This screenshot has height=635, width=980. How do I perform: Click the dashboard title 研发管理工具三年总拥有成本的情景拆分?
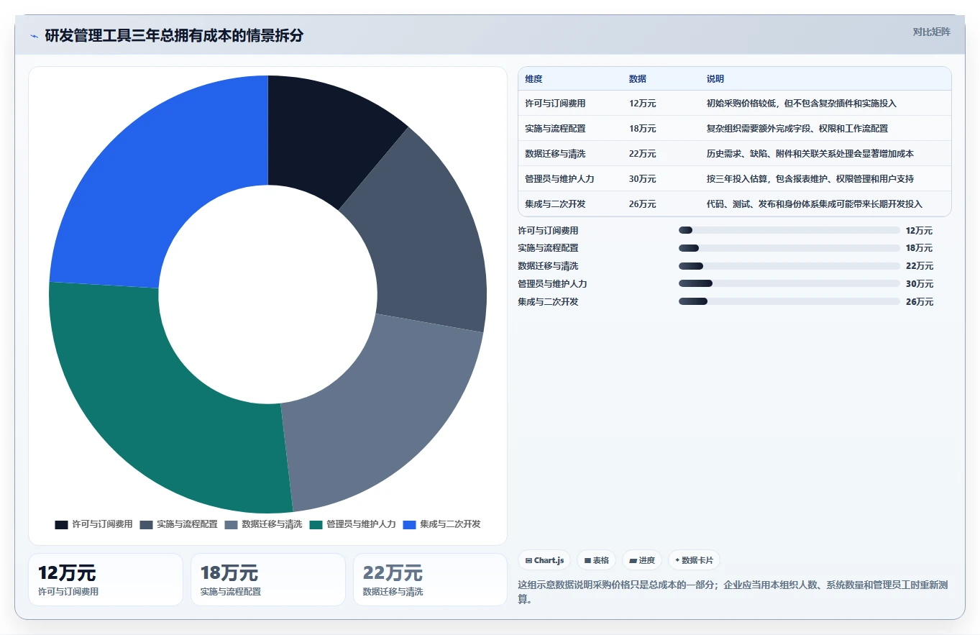coord(174,36)
